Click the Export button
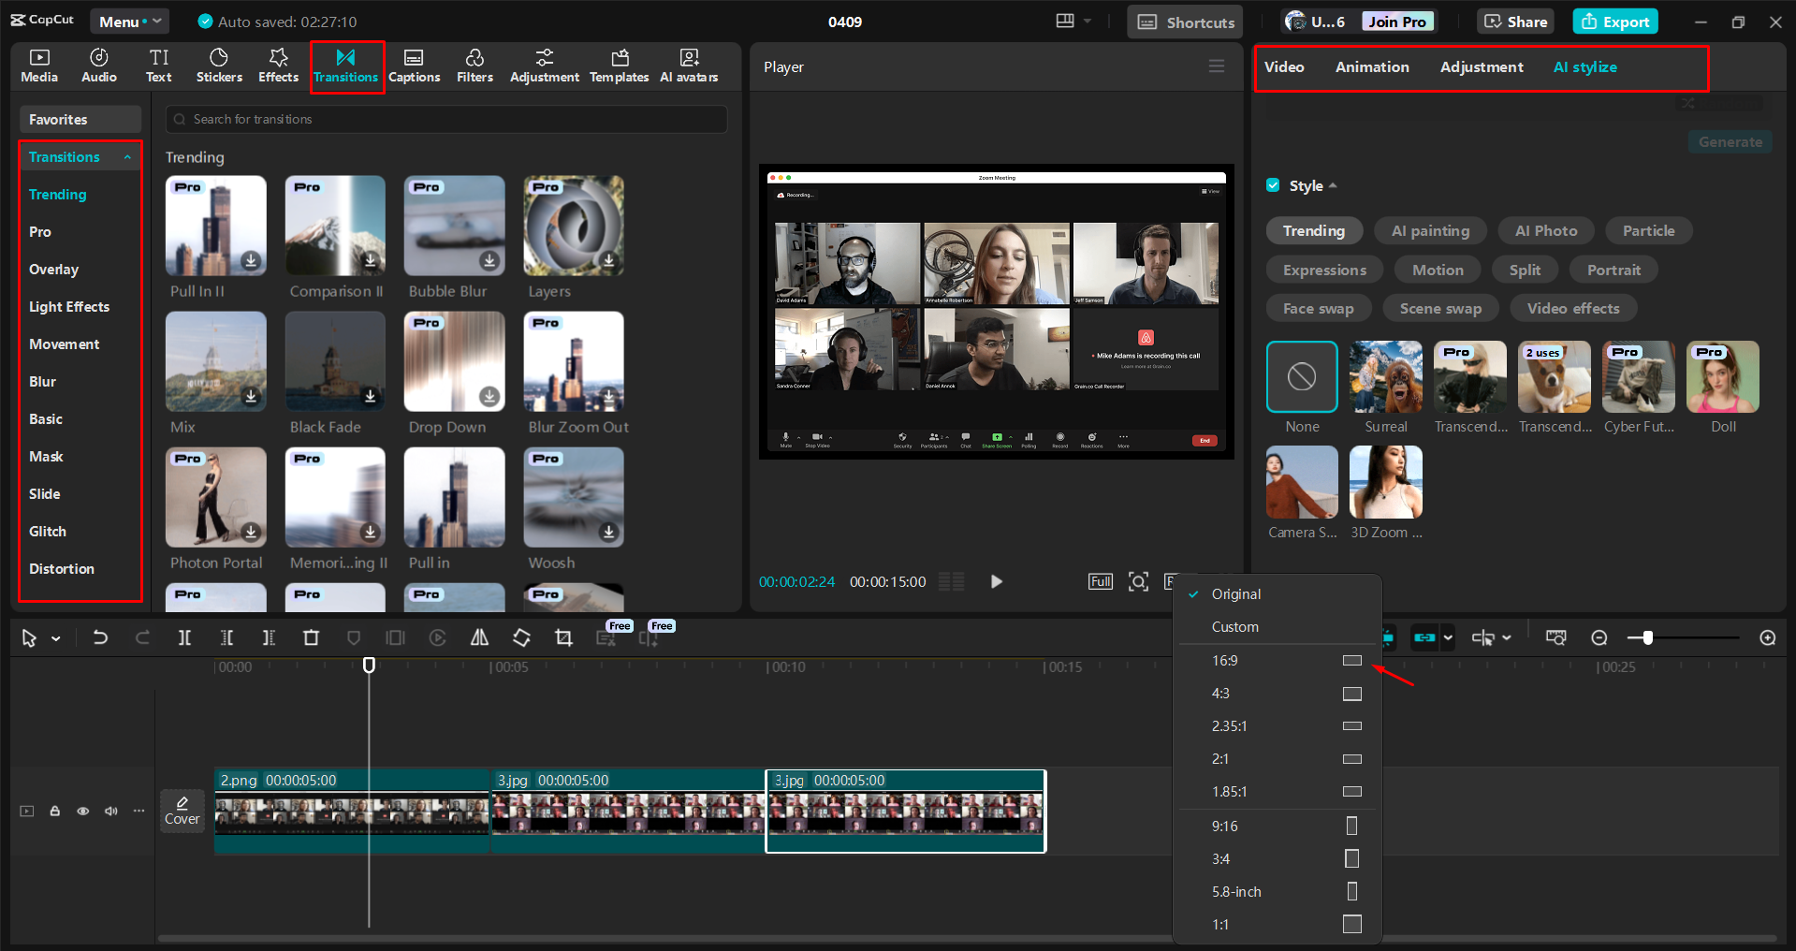The image size is (1796, 951). 1614,21
